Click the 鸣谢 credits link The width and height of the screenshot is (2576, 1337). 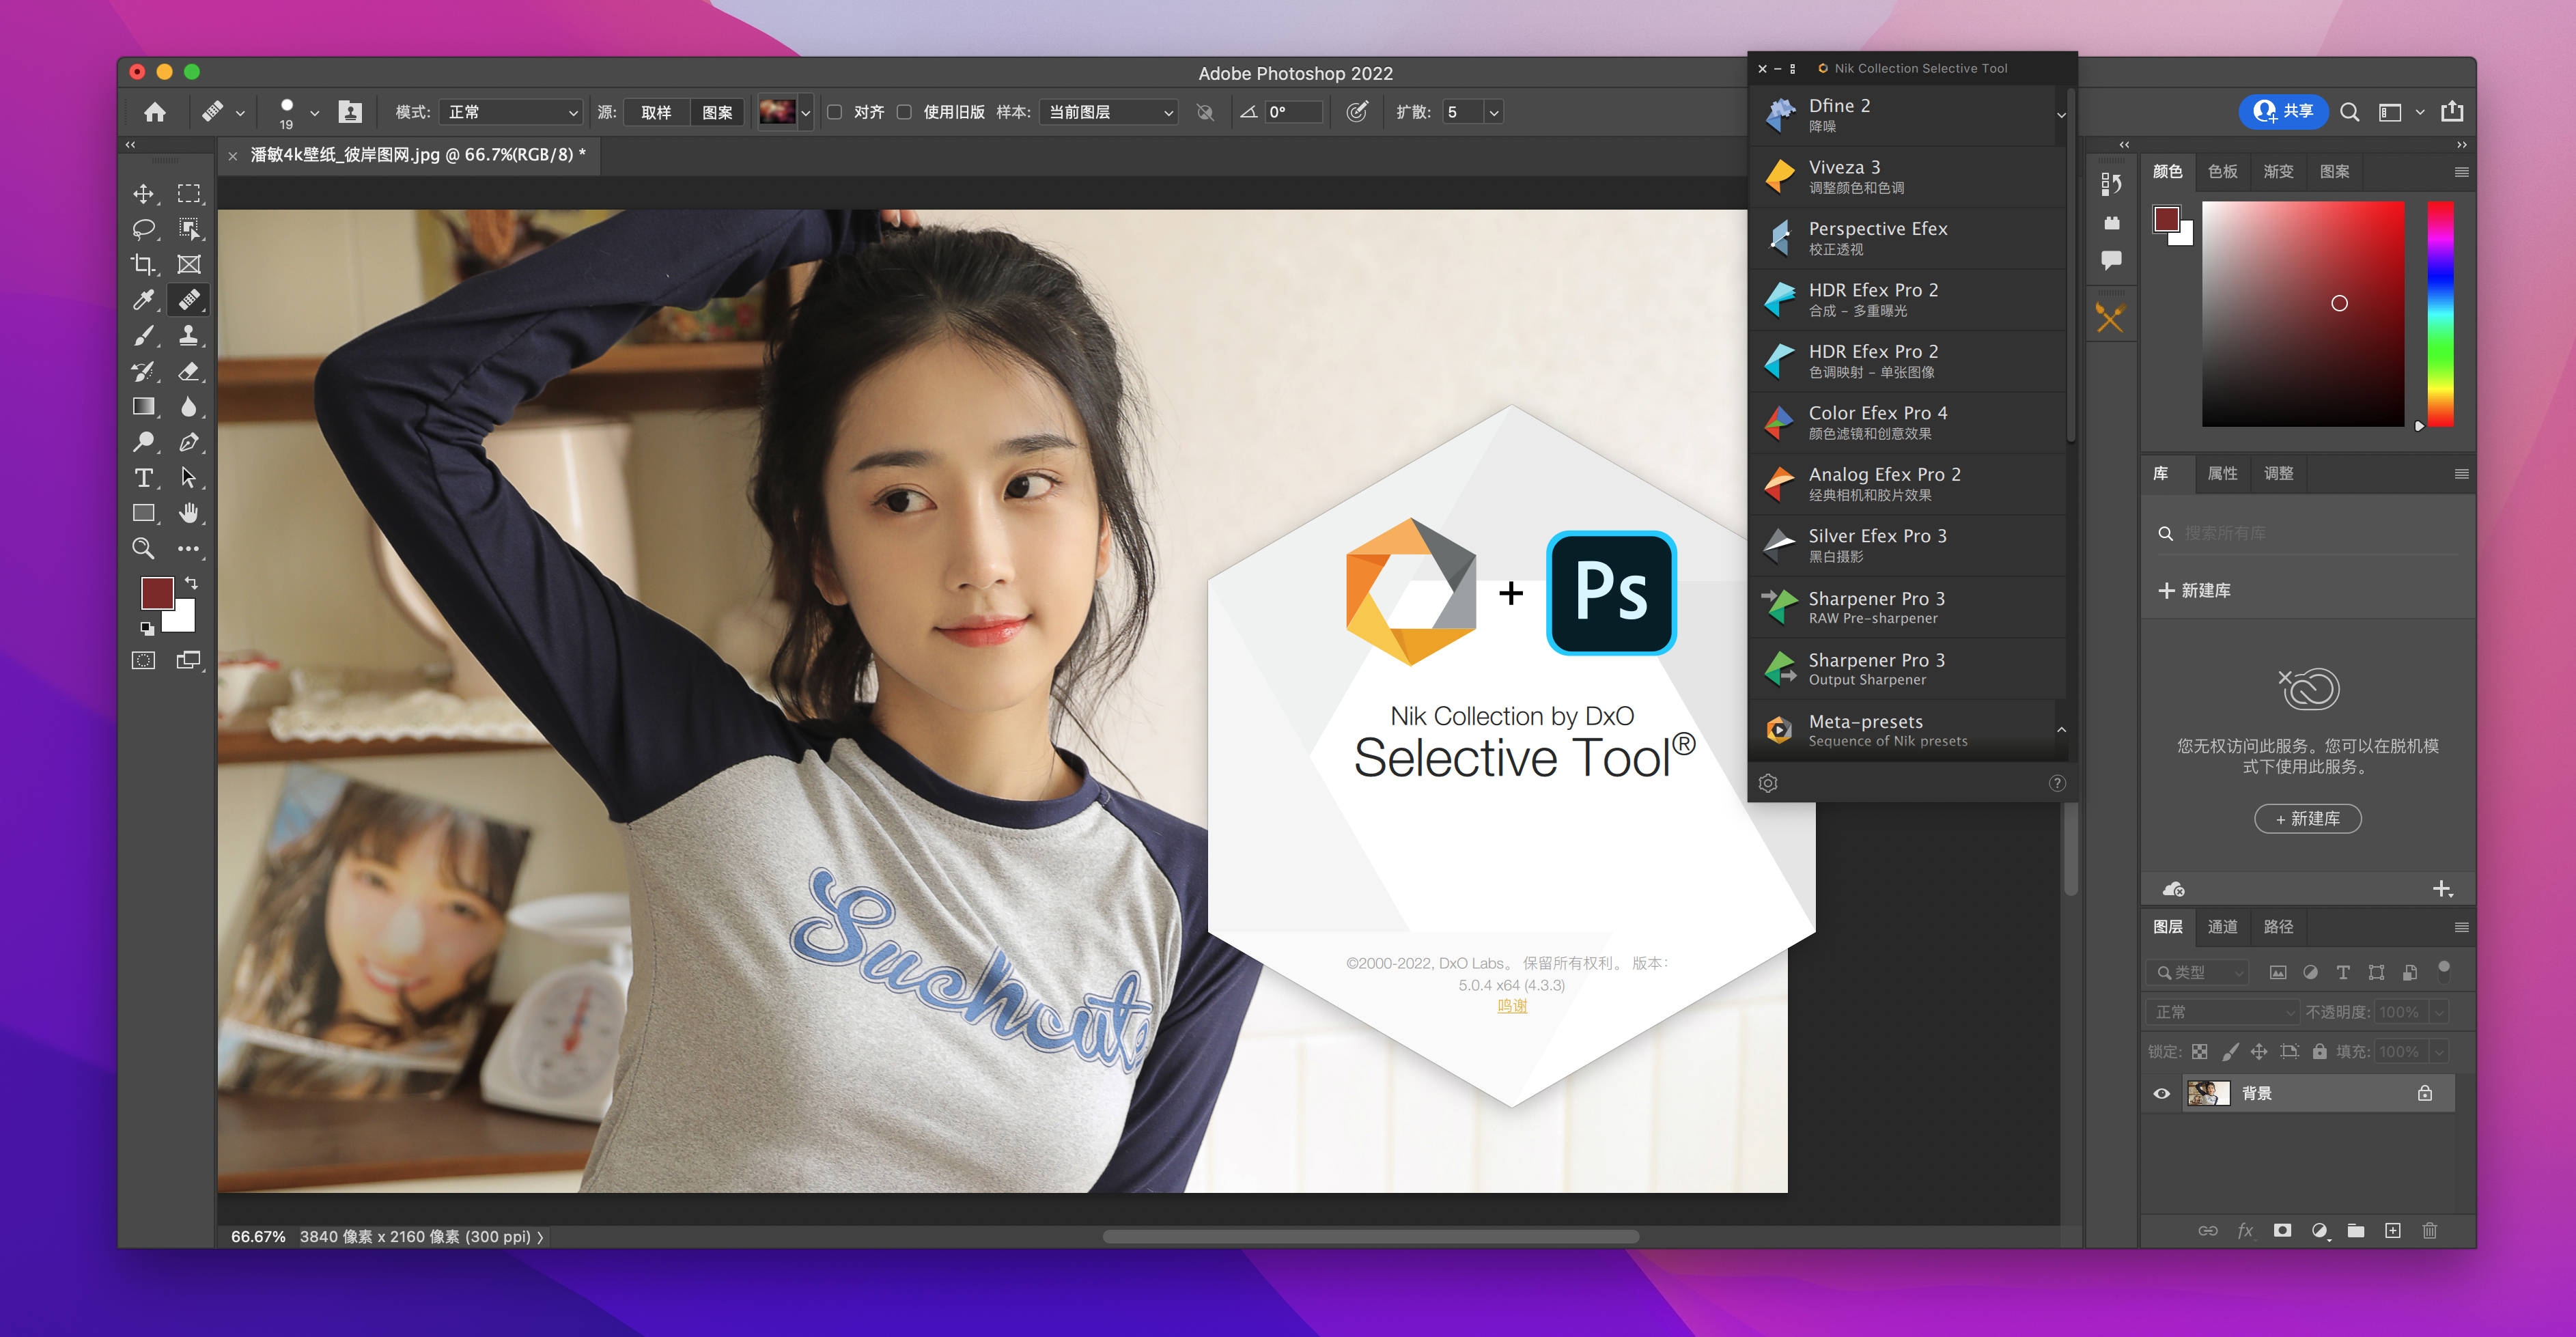(x=1511, y=1006)
